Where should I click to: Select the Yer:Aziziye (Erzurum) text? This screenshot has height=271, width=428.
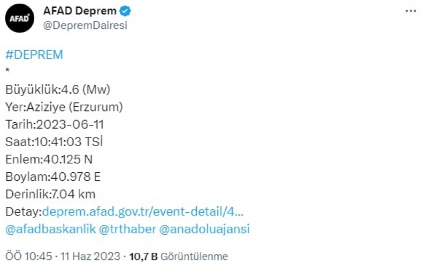coord(64,107)
